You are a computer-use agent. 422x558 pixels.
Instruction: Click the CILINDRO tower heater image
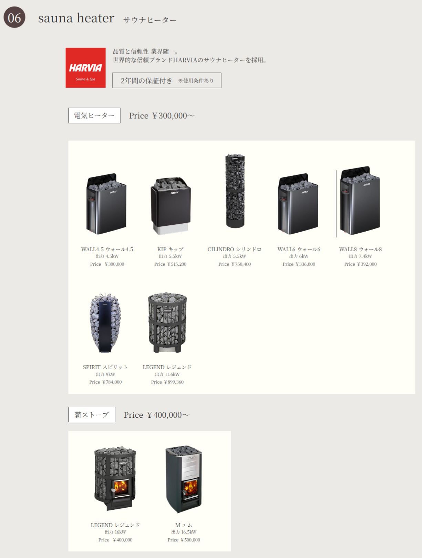[235, 191]
